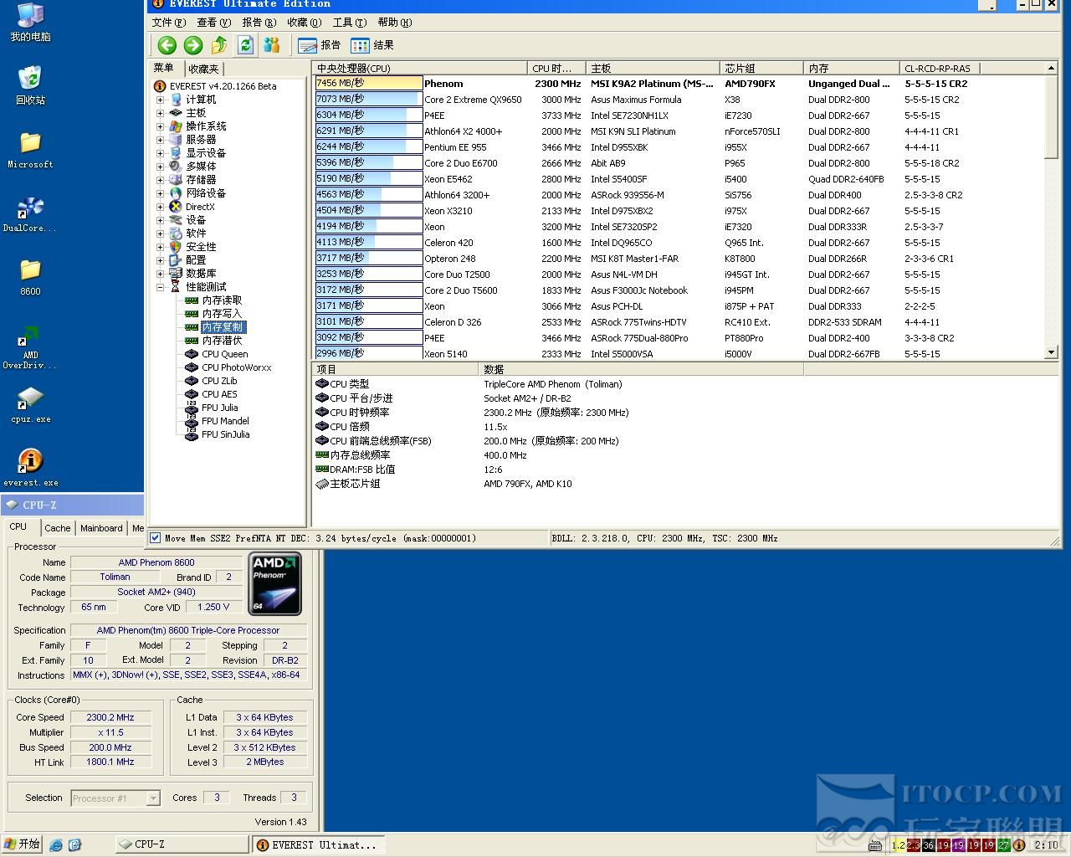Open the 文件(F) menu
This screenshot has height=857, width=1071.
click(x=168, y=23)
